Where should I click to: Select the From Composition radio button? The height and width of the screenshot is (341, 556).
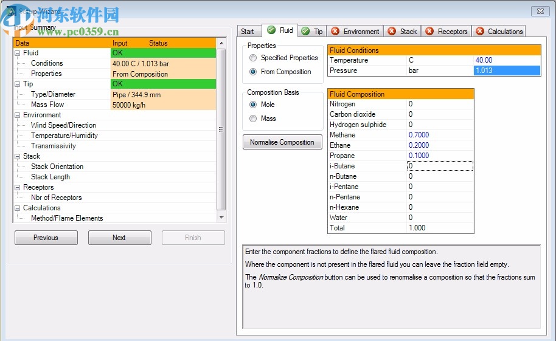coord(253,72)
